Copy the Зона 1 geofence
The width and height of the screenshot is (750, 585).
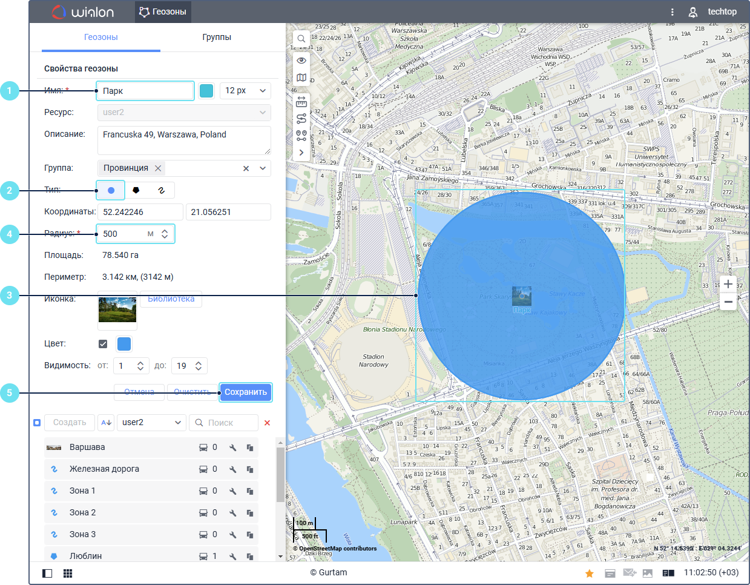(x=249, y=491)
